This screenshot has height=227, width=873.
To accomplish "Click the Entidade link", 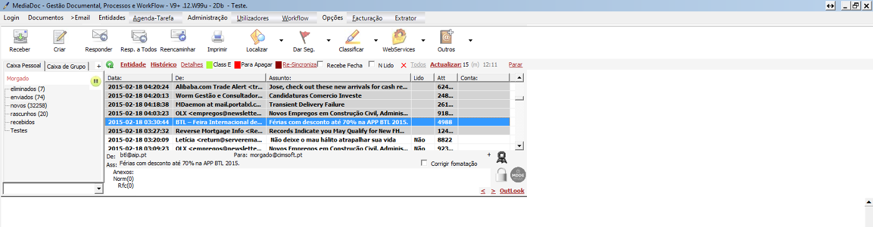I will tap(133, 64).
